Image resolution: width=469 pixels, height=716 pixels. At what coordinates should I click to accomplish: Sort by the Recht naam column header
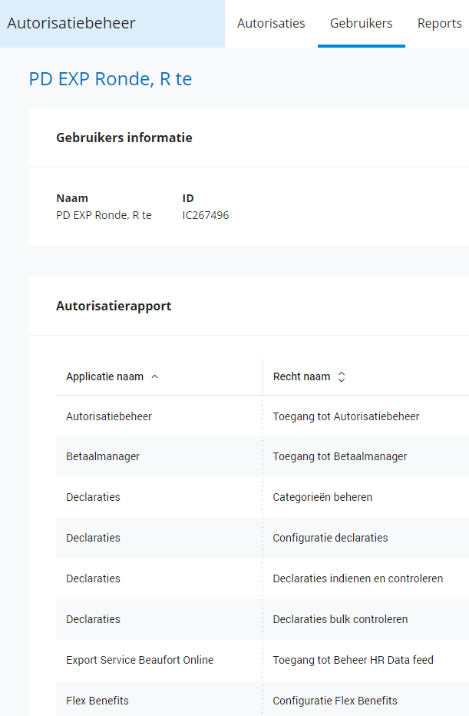(x=302, y=377)
